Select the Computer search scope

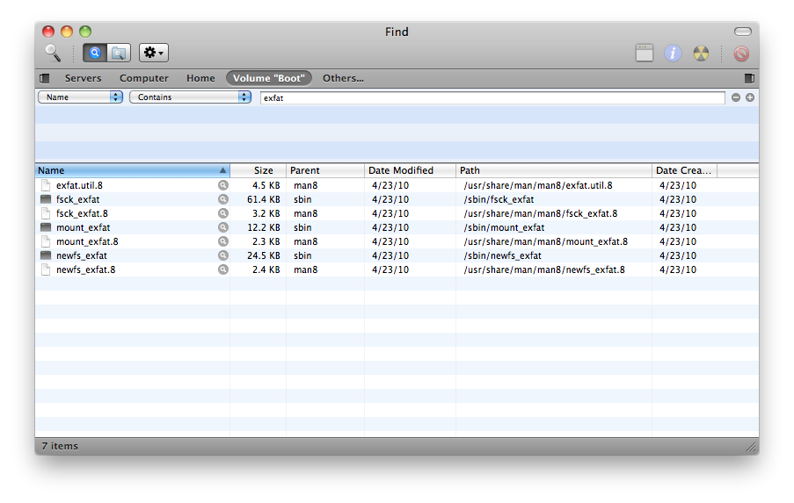click(x=144, y=78)
